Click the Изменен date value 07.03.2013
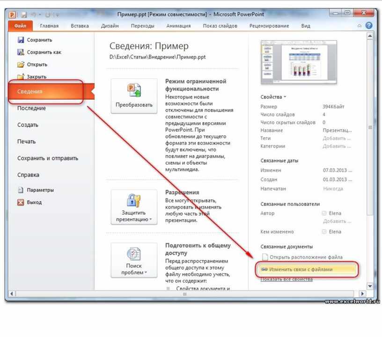Viewport: 382px width, 337px height. (338, 170)
